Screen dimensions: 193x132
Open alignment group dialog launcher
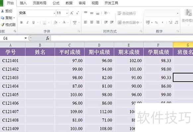coord(141,31)
